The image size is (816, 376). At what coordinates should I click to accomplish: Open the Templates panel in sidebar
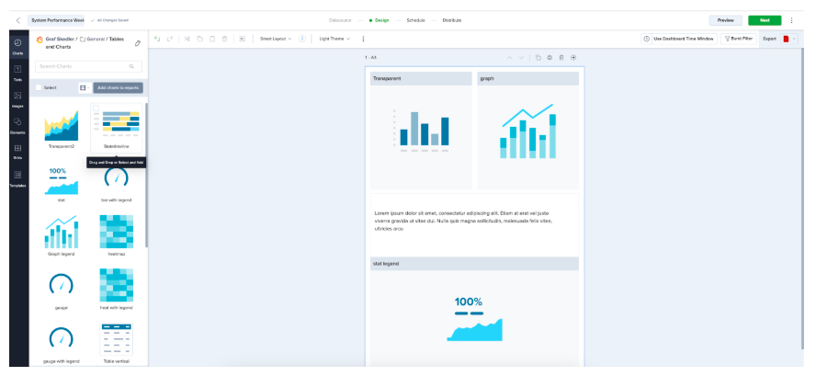pyautogui.click(x=18, y=178)
